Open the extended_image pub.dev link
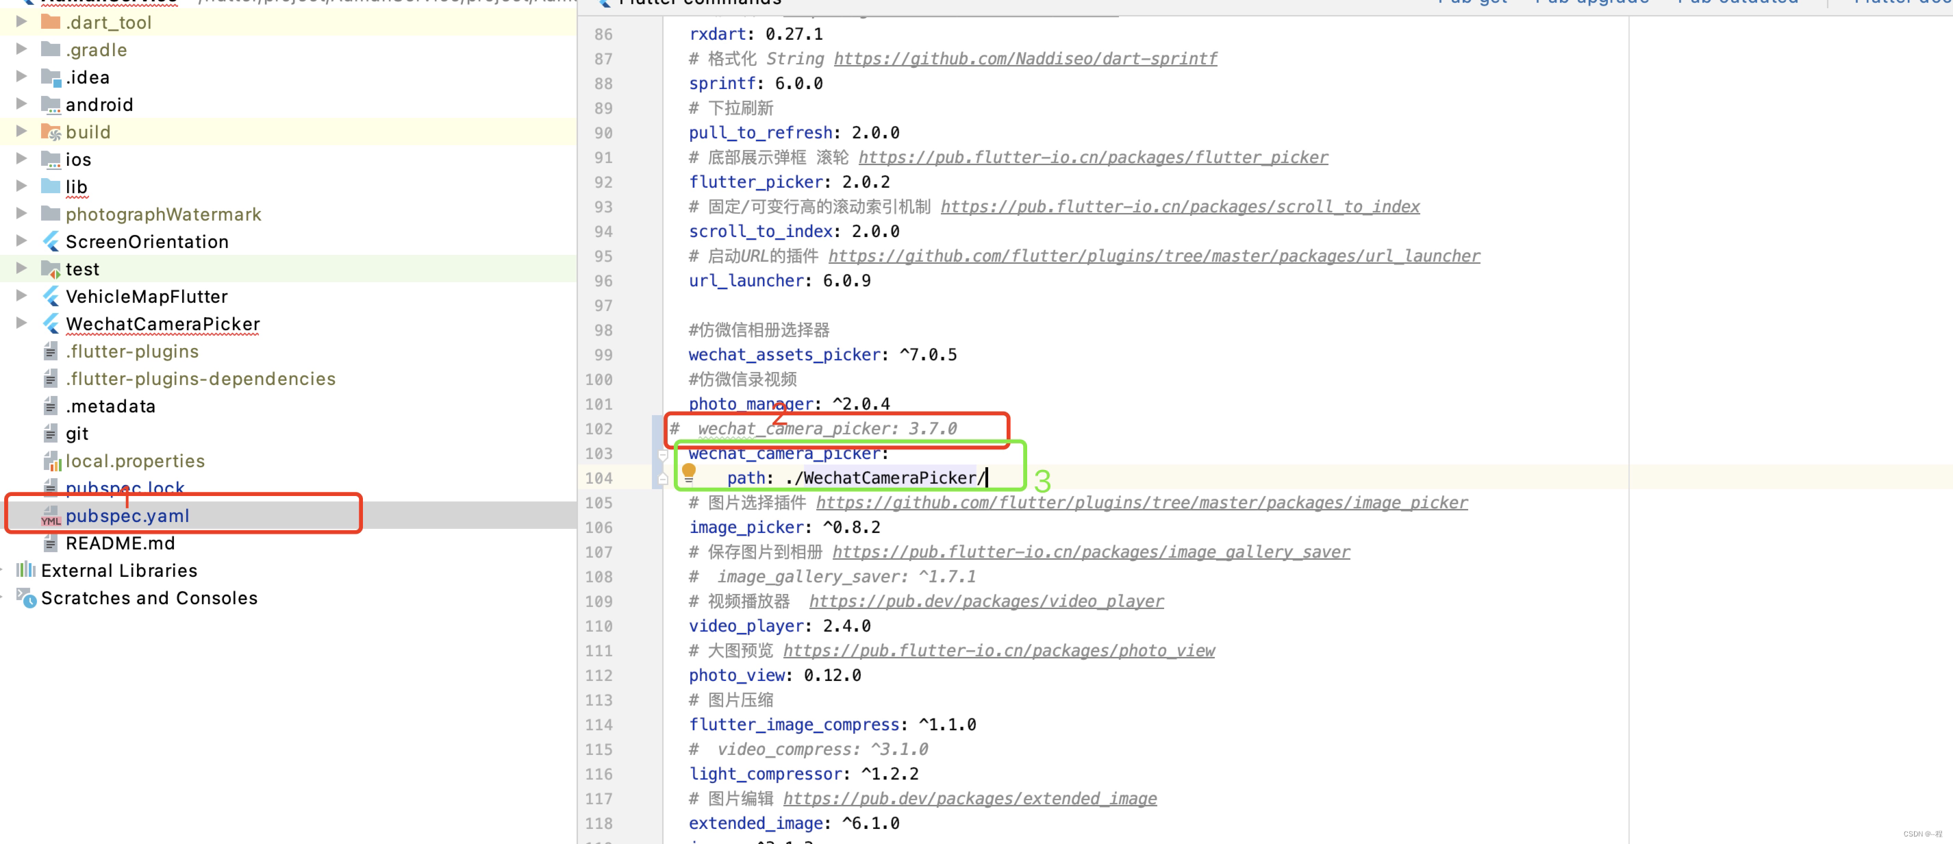 (970, 797)
